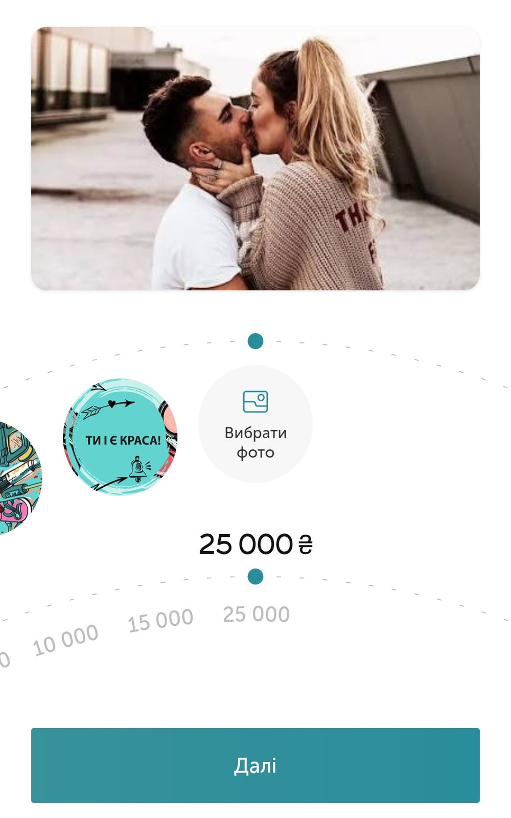Click the hryvnia currency symbol beside the amount
Viewport: 511px width, 818px height.
pos(305,544)
